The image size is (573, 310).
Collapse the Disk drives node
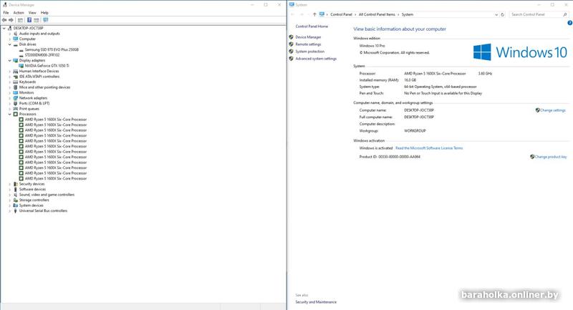[10, 44]
